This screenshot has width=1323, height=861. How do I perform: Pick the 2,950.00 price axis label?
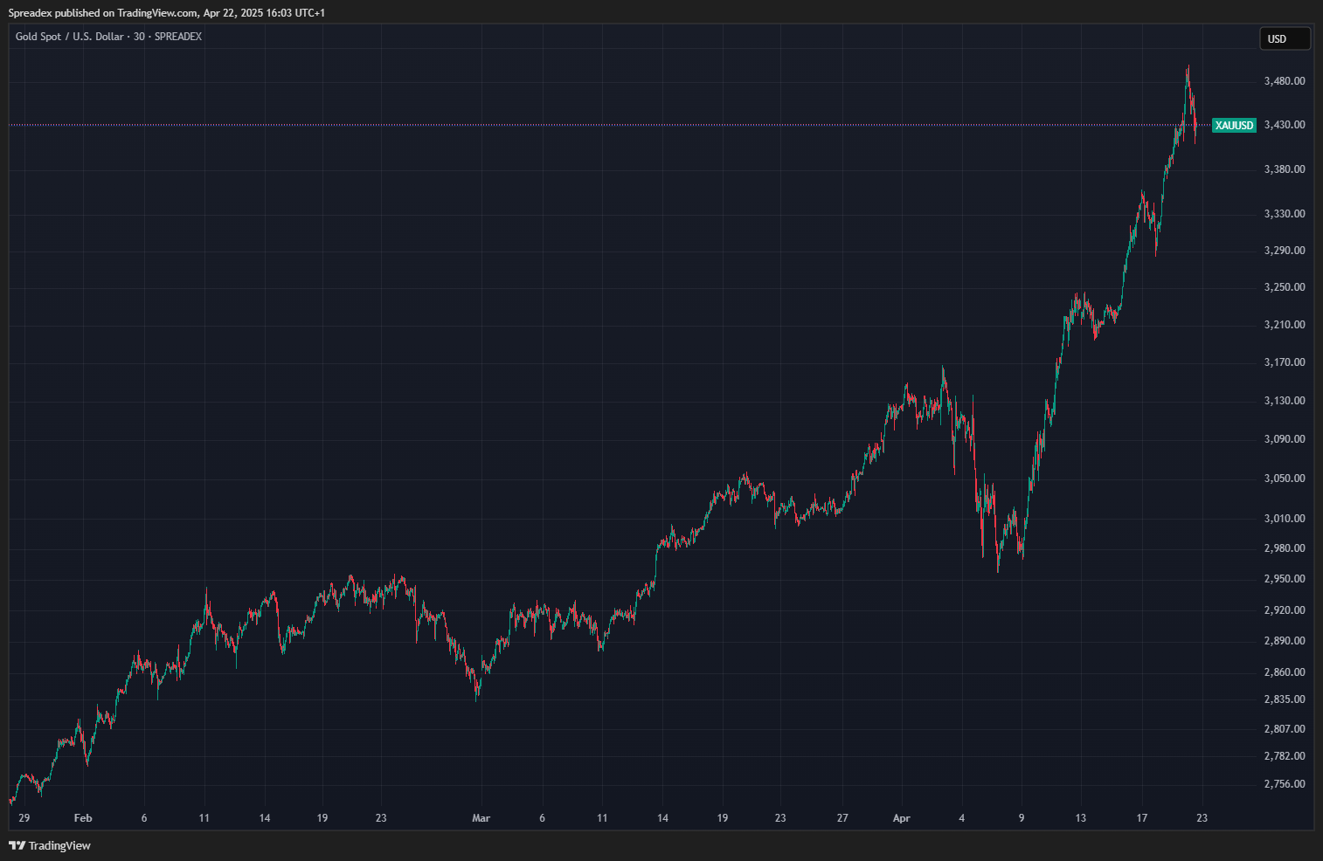[1285, 579]
